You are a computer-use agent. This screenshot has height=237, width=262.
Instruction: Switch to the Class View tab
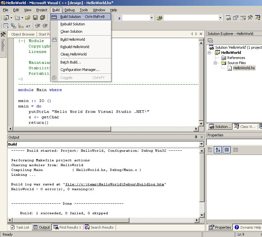[245, 127]
